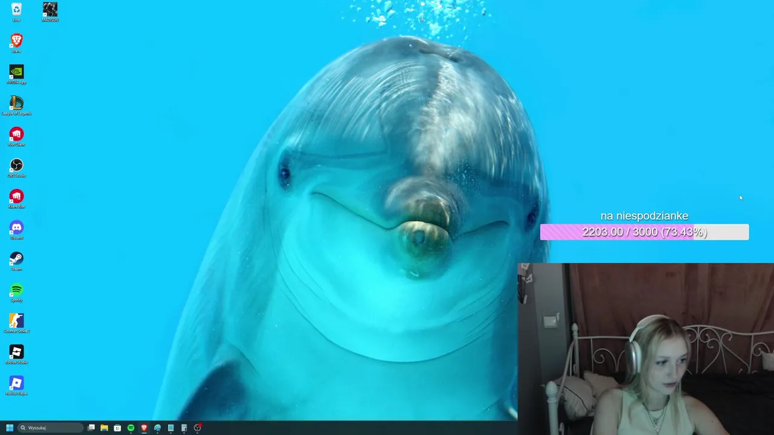Screen dimensions: 774x435
Task: Select the Steam desktop shortcut
Action: 16,262
